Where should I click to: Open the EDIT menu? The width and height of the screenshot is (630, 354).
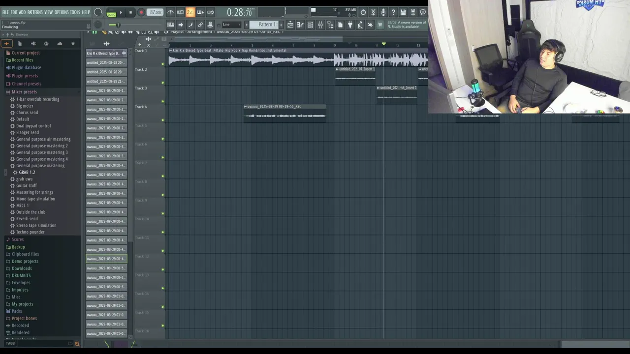(x=14, y=12)
